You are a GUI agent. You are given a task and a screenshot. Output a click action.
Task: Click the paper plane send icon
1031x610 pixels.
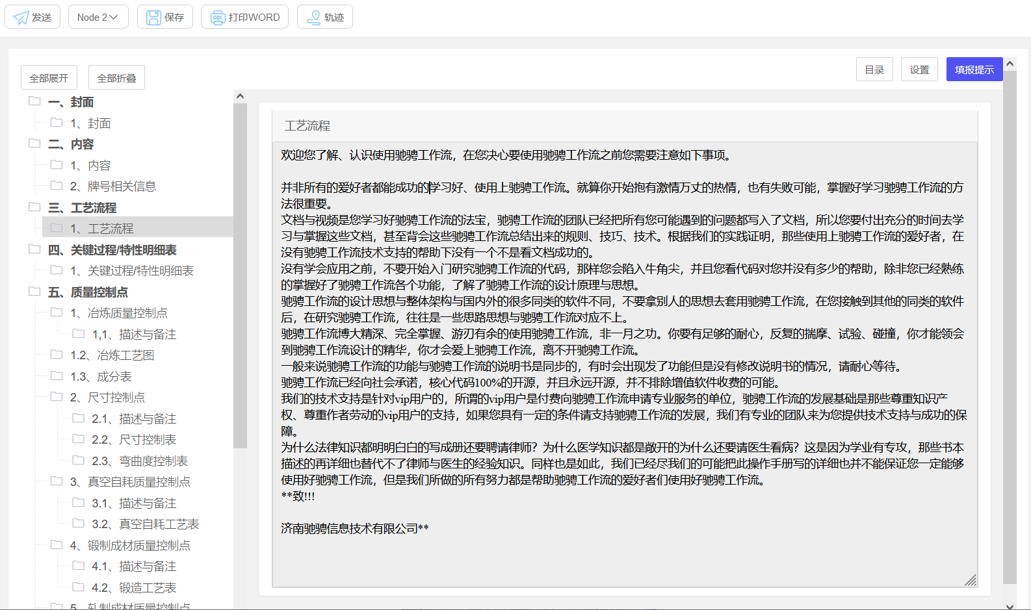[21, 18]
